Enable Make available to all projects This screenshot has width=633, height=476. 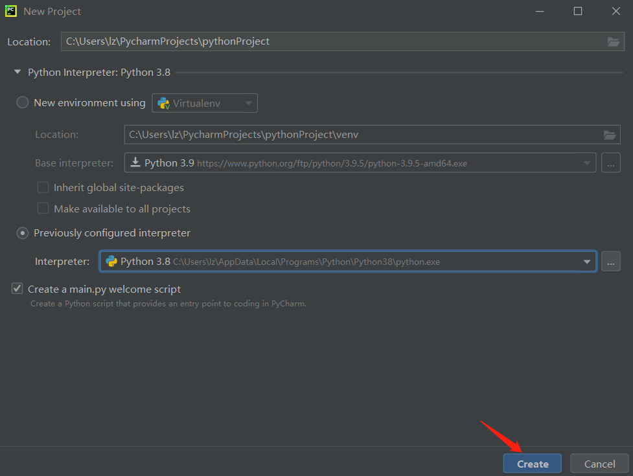coord(43,209)
